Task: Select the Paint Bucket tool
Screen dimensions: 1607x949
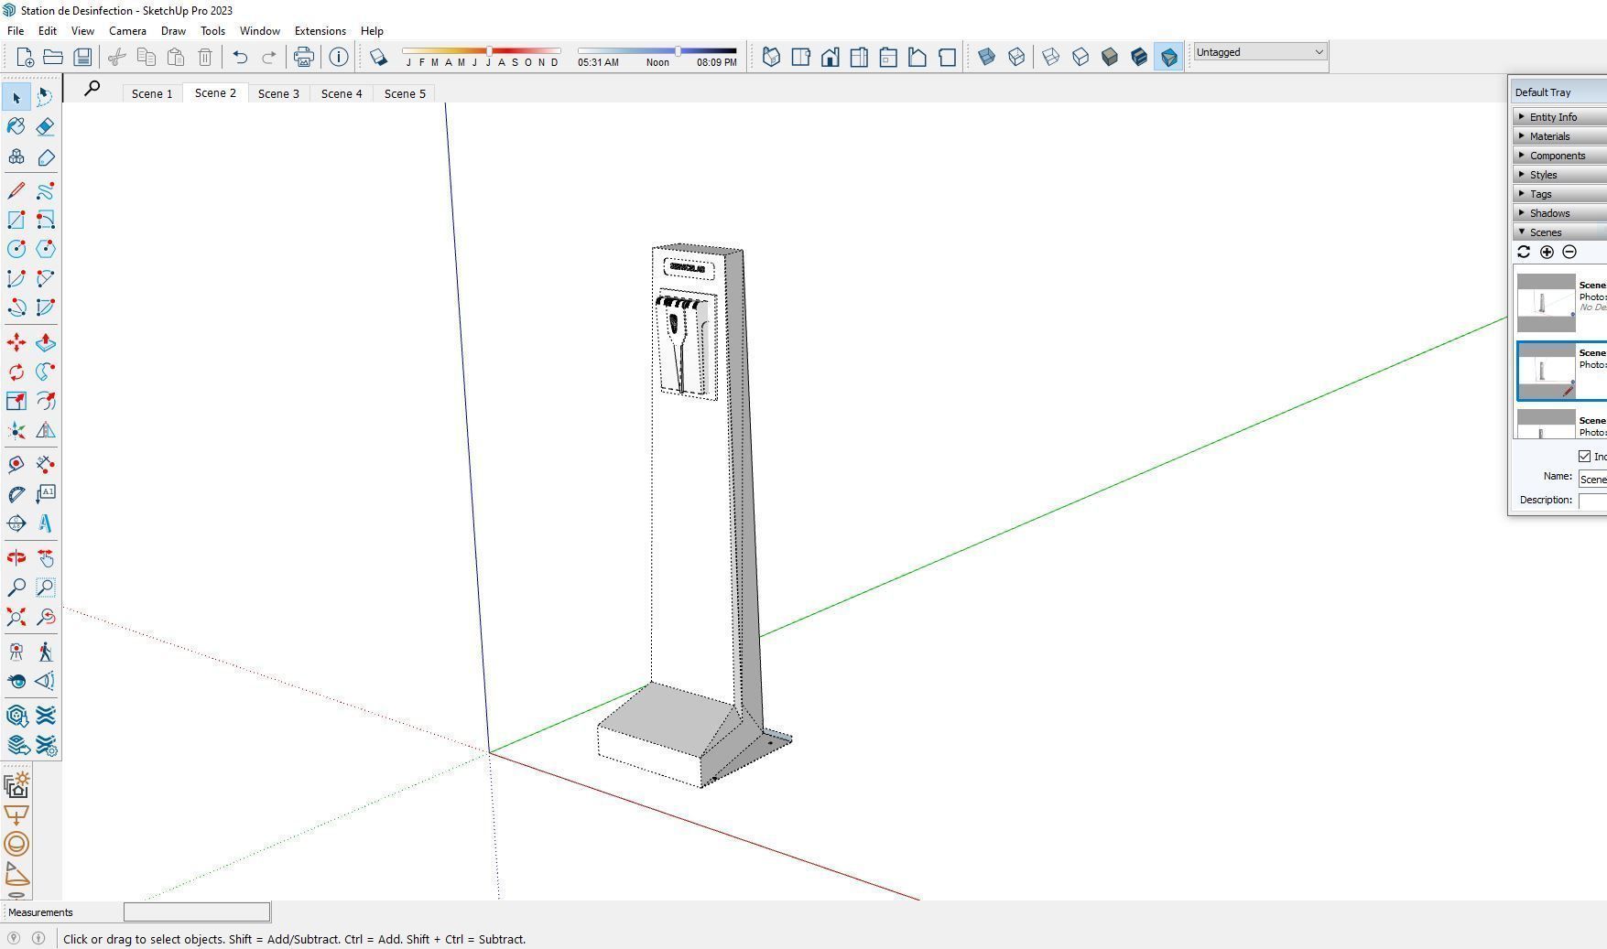Action: coord(16,126)
